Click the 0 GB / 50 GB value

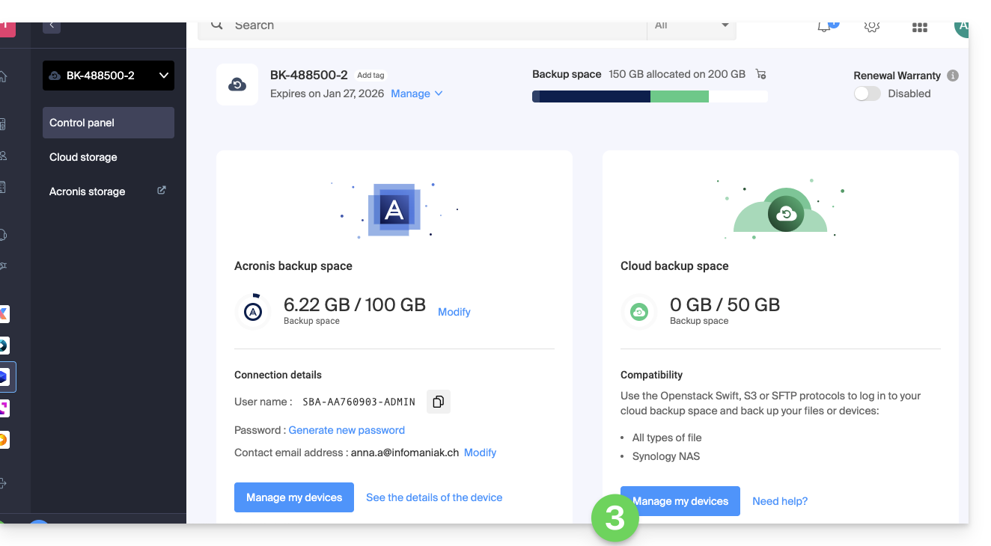[x=725, y=304]
